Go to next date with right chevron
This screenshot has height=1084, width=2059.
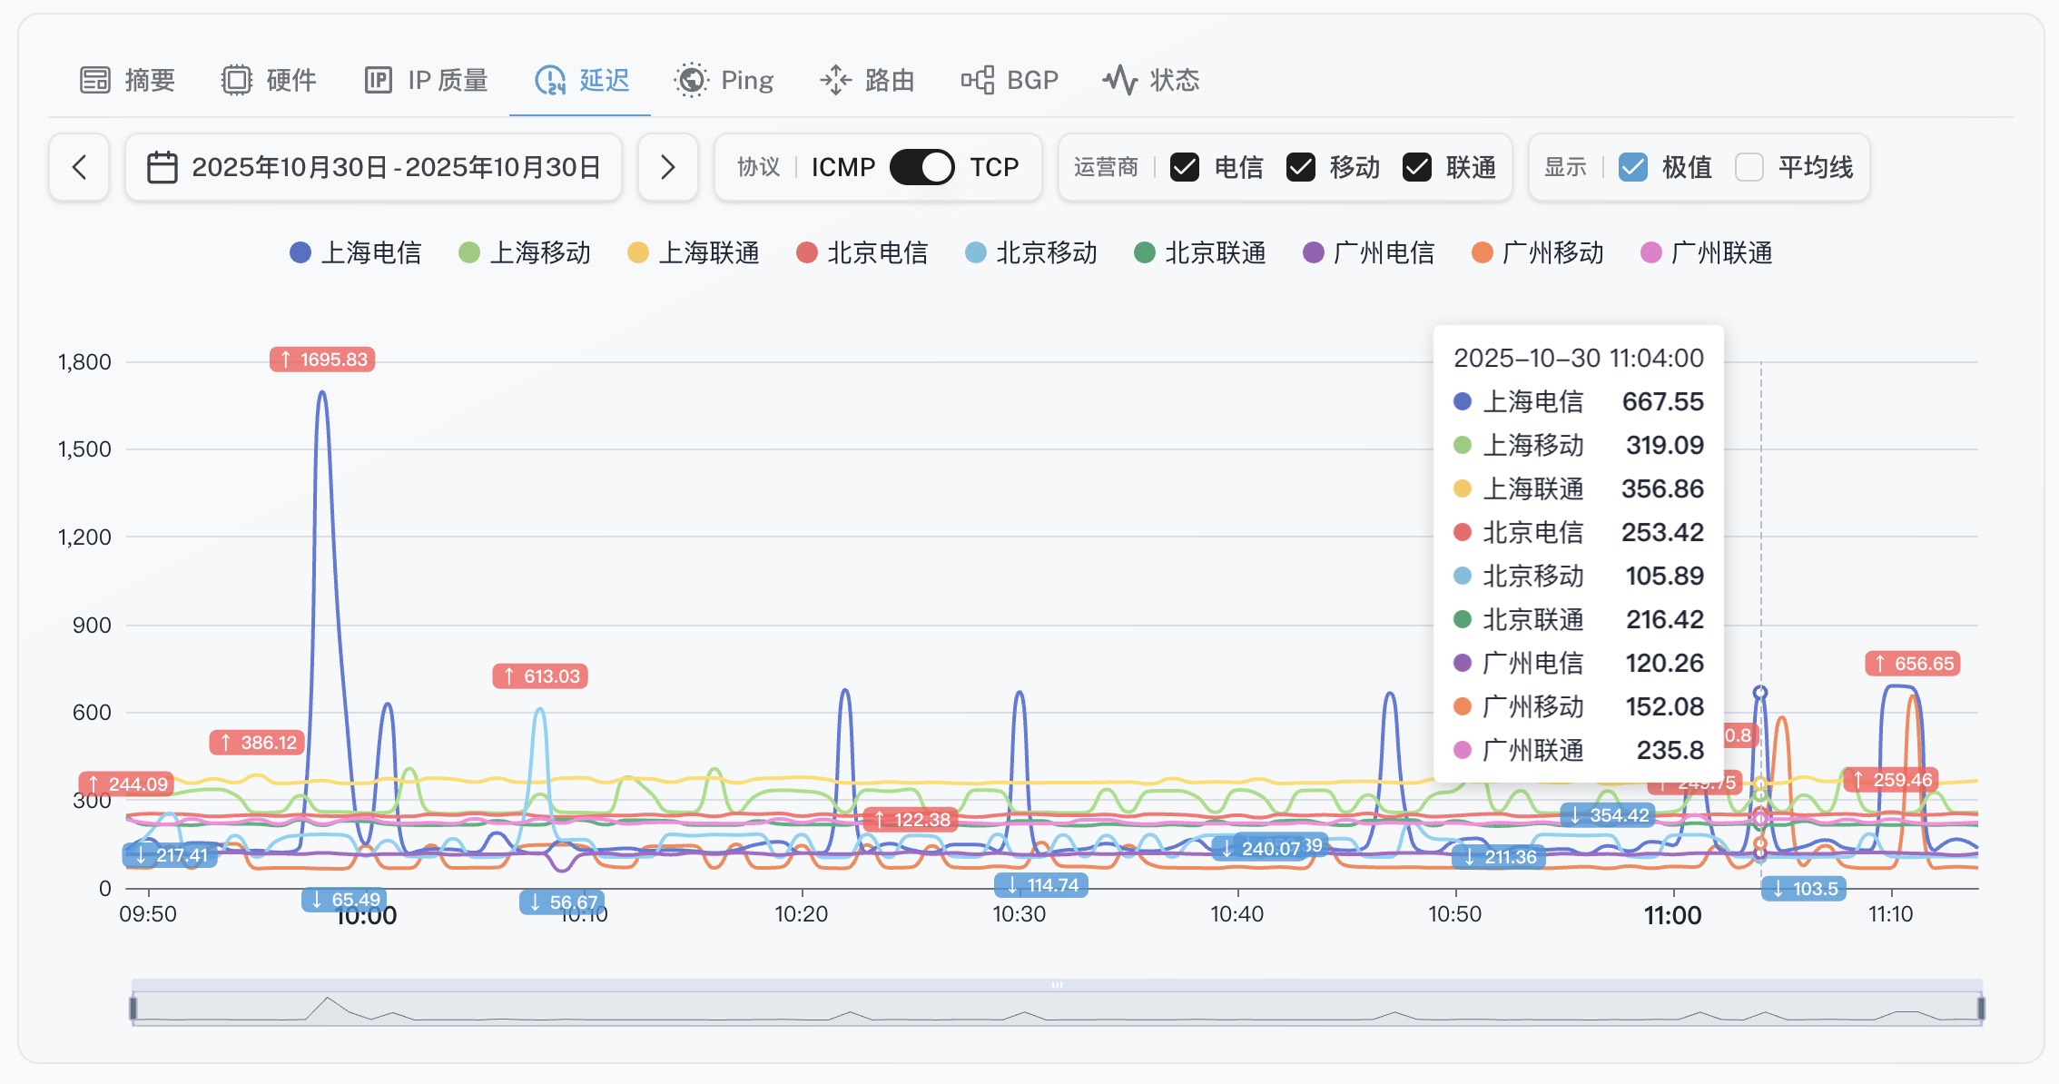(667, 167)
